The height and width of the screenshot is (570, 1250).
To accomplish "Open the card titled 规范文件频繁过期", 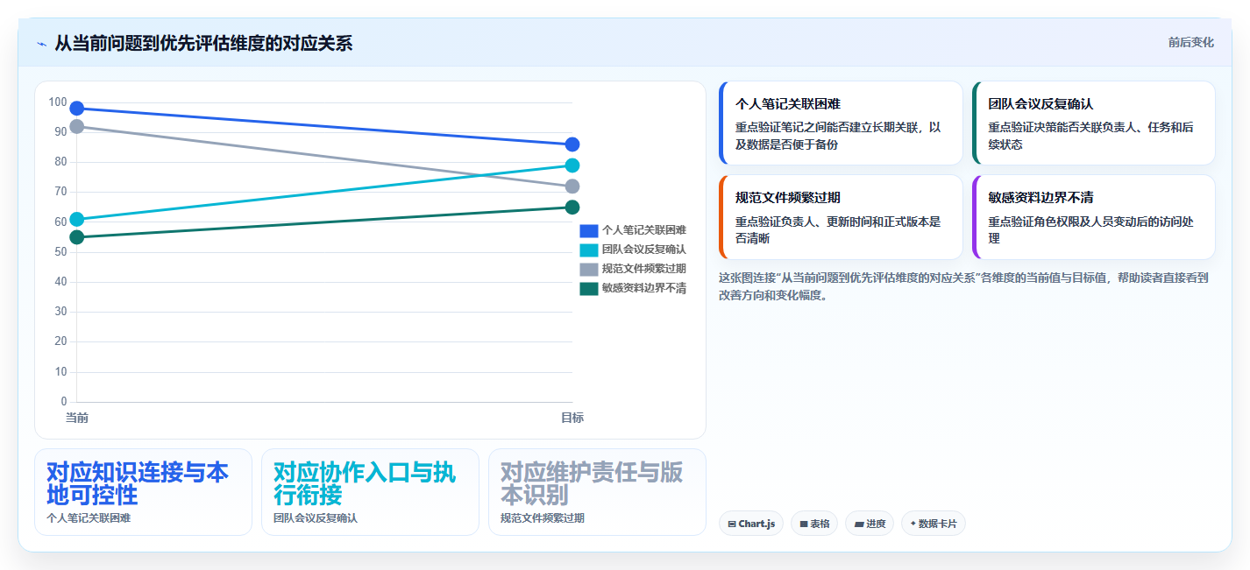I will (x=841, y=217).
